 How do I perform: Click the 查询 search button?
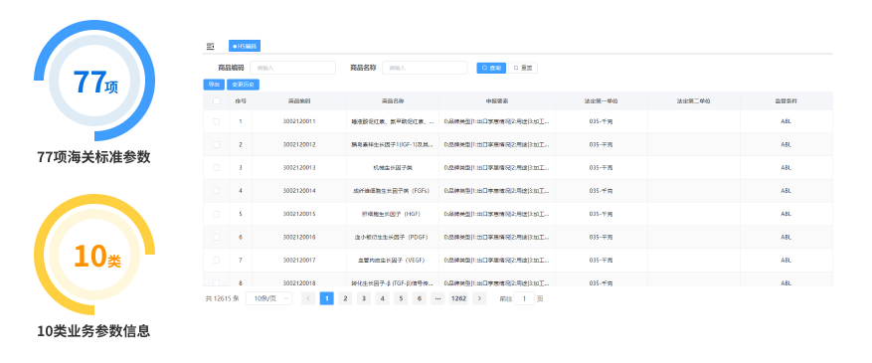click(491, 68)
